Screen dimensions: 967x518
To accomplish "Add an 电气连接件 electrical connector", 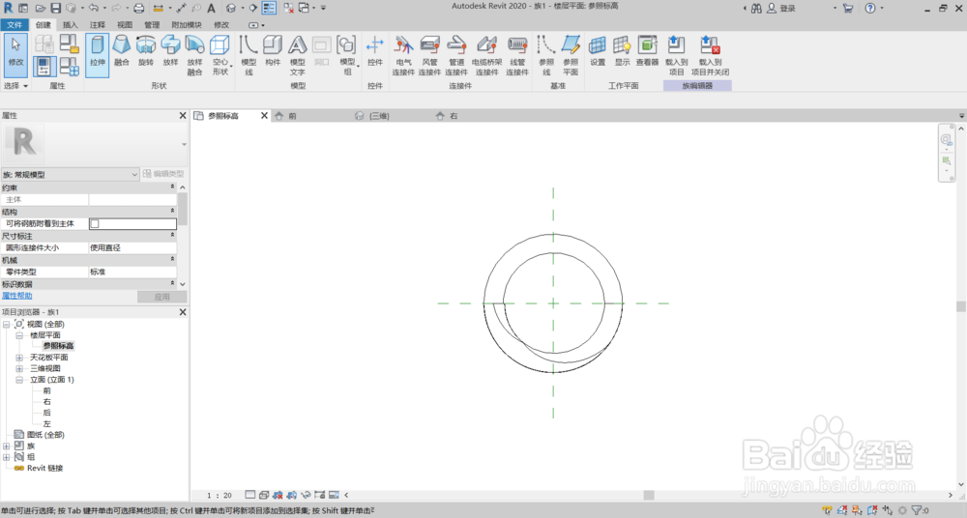I will [x=403, y=55].
